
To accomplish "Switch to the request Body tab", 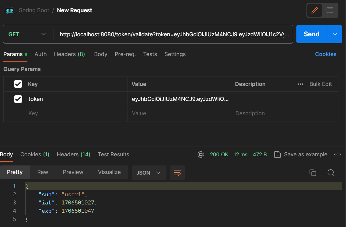I will pyautogui.click(x=101, y=54).
